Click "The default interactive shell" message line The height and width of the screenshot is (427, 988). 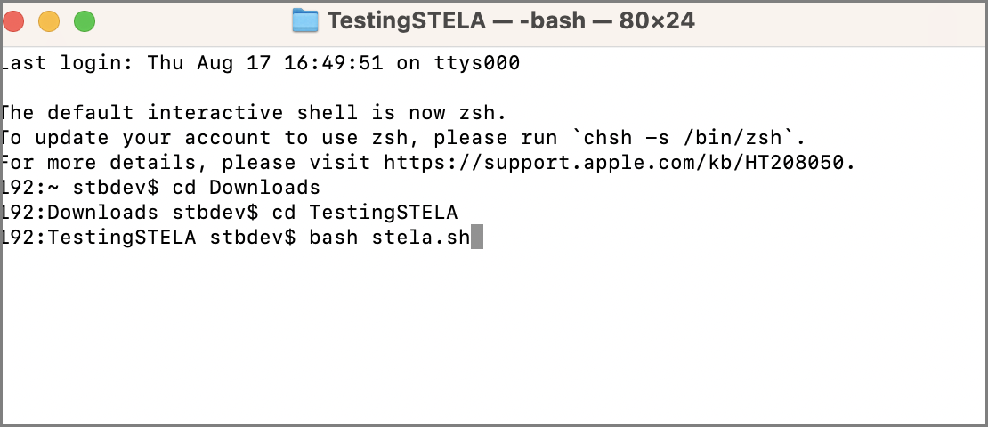pos(254,113)
